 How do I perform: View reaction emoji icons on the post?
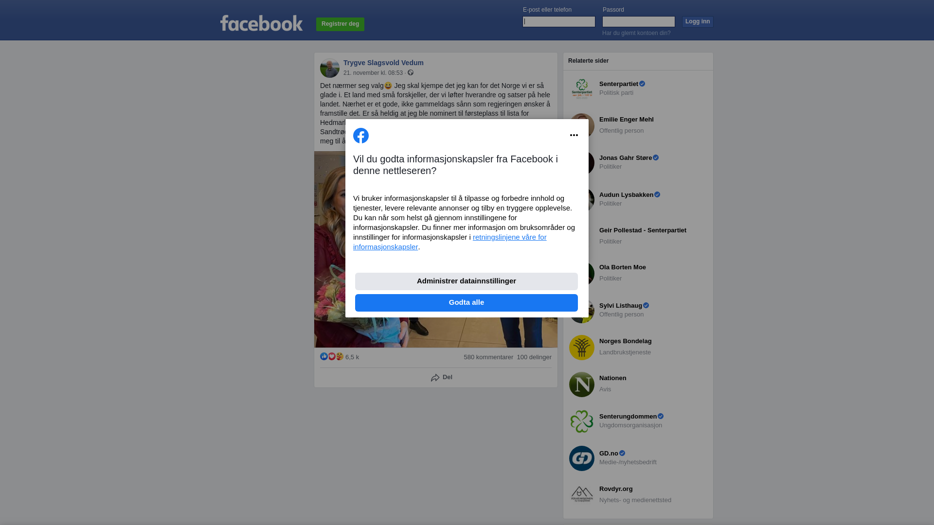click(332, 356)
